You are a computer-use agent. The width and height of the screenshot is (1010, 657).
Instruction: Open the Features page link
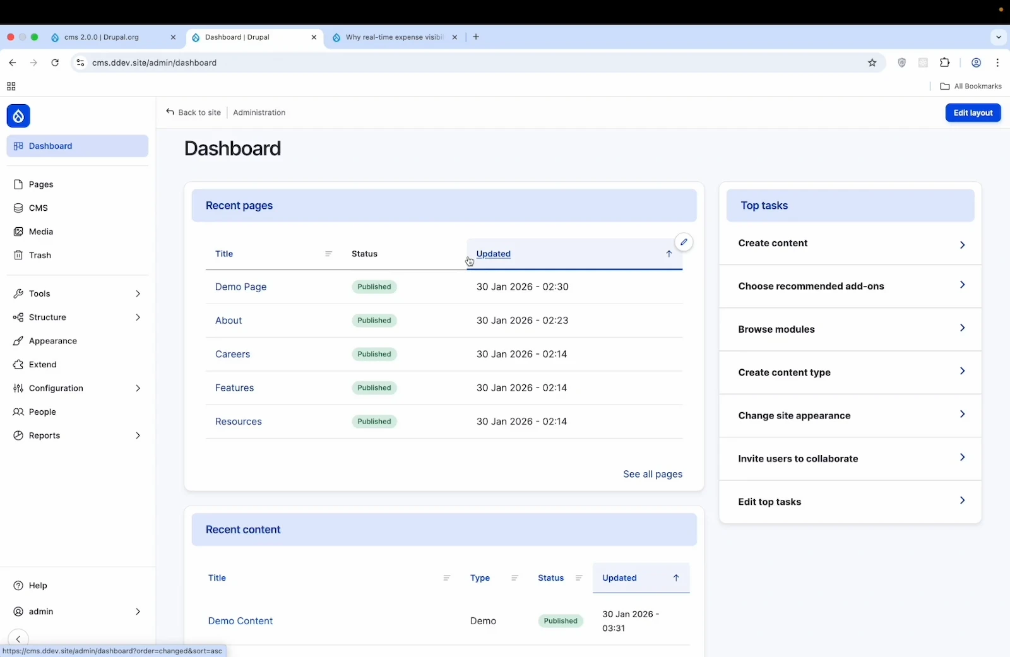pos(234,388)
